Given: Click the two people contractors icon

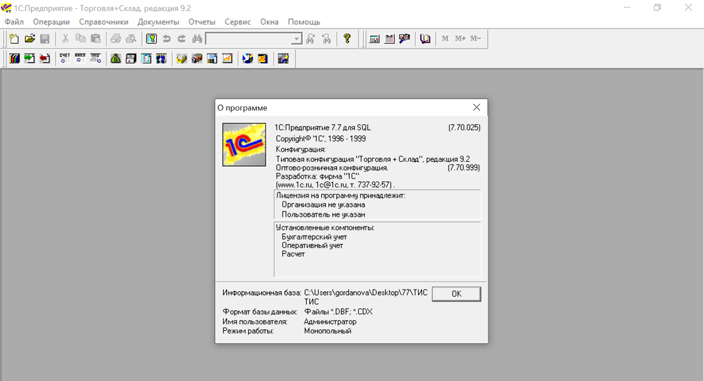Looking at the screenshot, I should (x=161, y=58).
